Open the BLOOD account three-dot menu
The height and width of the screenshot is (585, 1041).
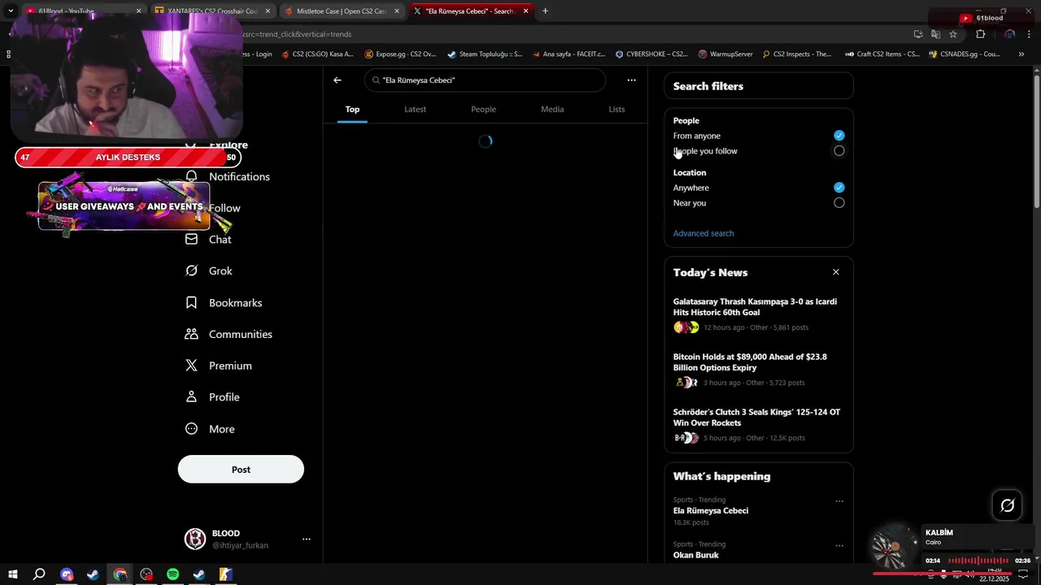pos(307,539)
